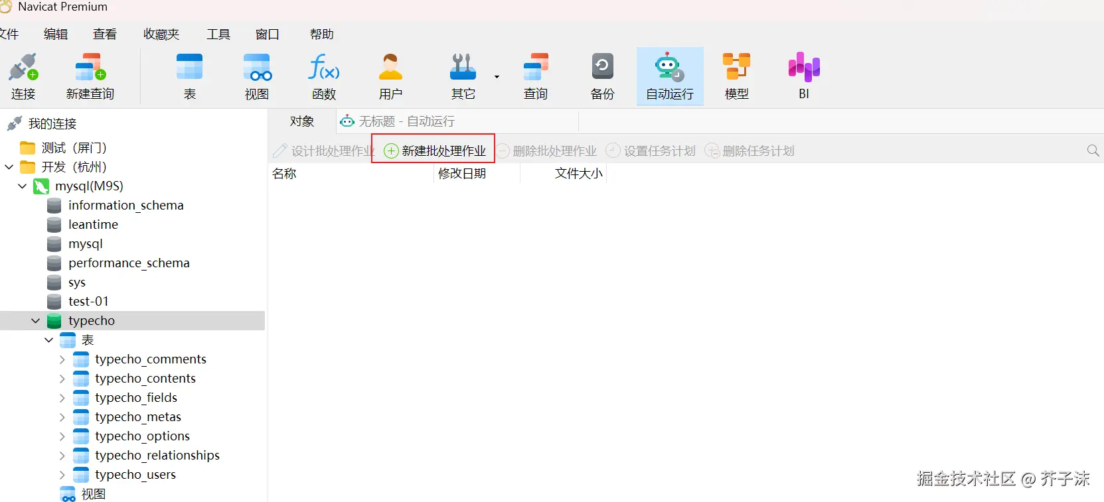This screenshot has height=502, width=1104.
Task: Open the Backup (备份) toolbar icon
Action: click(603, 76)
